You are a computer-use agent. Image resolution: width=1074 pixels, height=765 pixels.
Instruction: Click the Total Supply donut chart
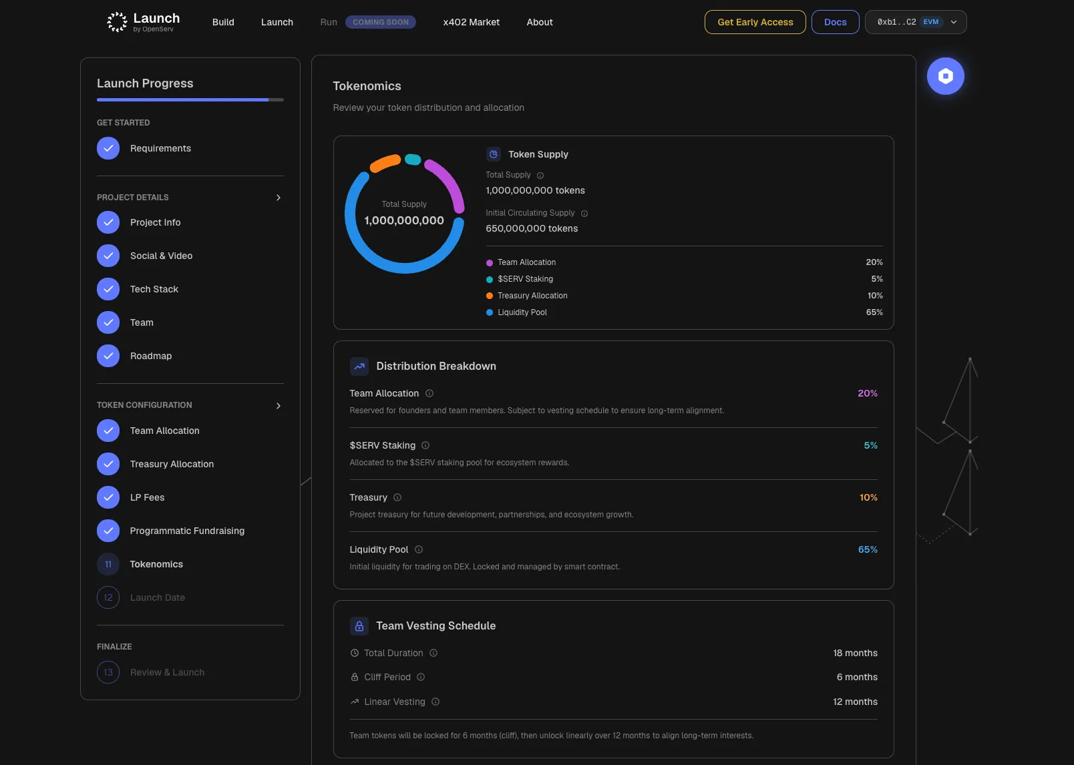[404, 214]
